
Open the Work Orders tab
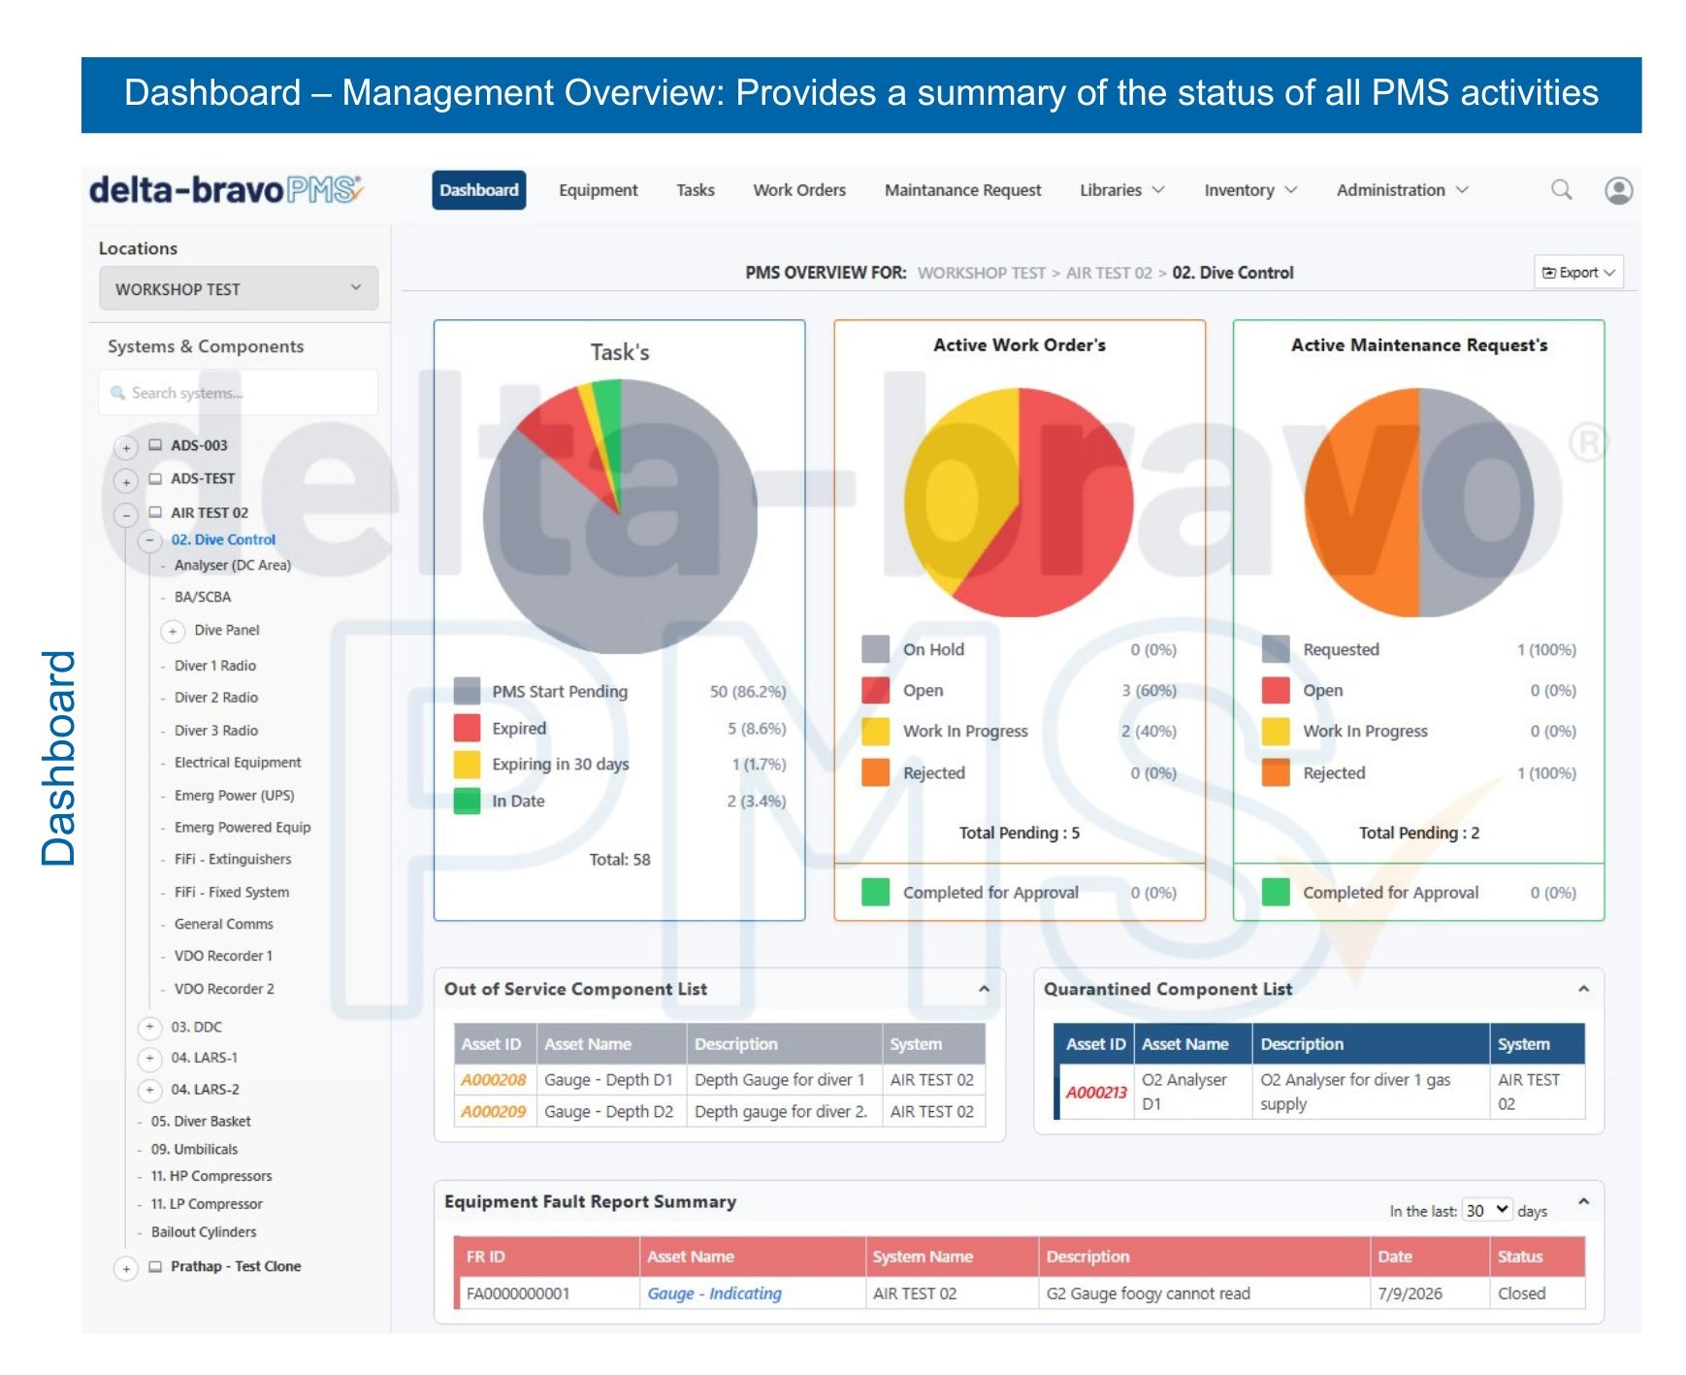point(799,190)
